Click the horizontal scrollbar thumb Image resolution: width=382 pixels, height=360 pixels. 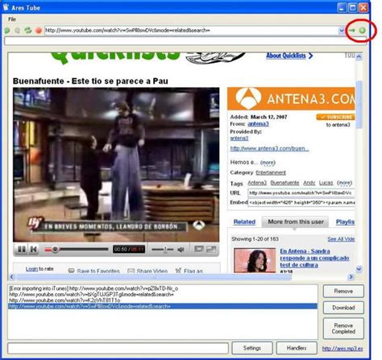(x=154, y=277)
